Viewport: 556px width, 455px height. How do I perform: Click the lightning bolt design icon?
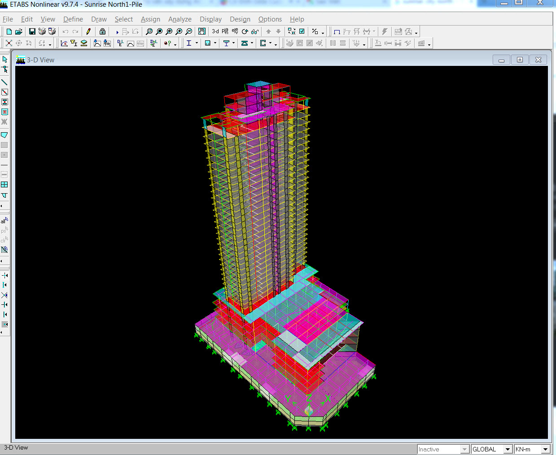coord(385,31)
